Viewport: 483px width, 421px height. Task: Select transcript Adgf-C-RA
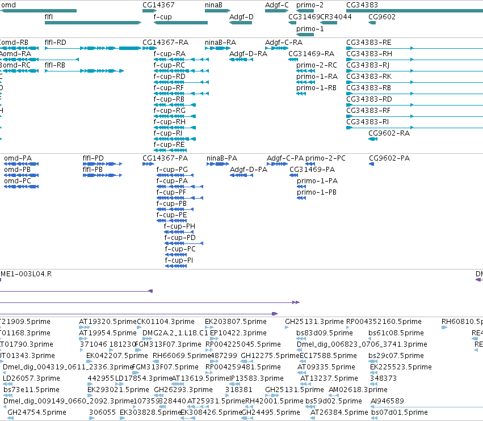(x=276, y=48)
